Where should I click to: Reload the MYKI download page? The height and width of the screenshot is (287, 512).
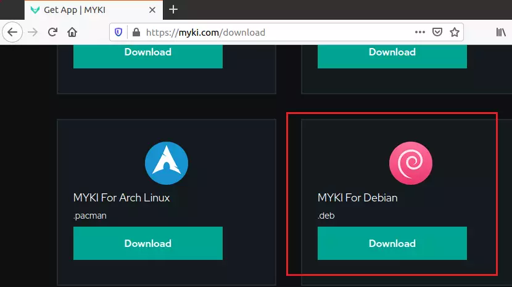[x=52, y=32]
